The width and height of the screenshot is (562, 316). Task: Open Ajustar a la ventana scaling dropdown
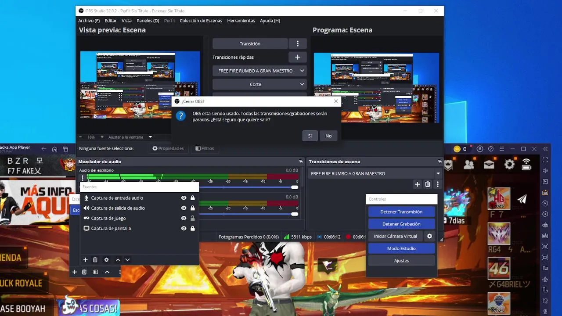[130, 137]
